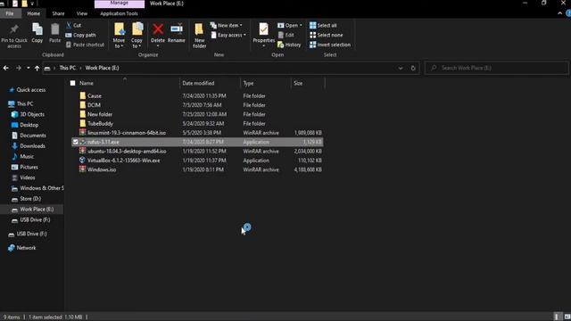Select the DCIM folder
This screenshot has width=571, height=321.
[94, 105]
